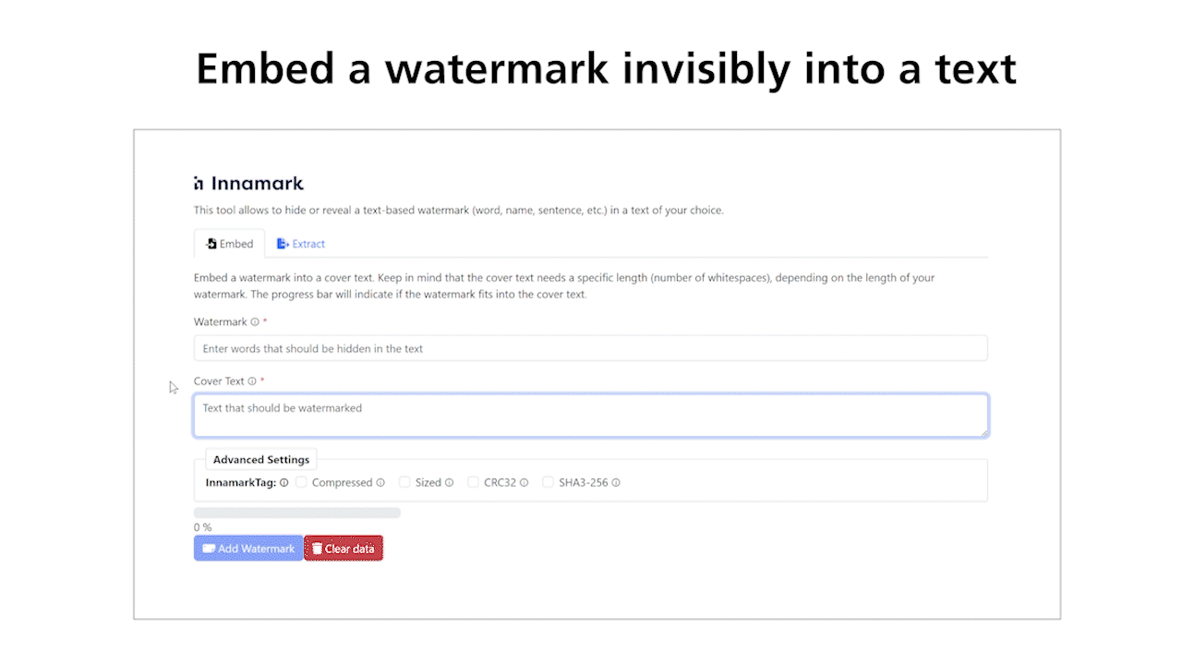This screenshot has height=665, width=1182.
Task: Click the watermark progress bar
Action: point(295,512)
